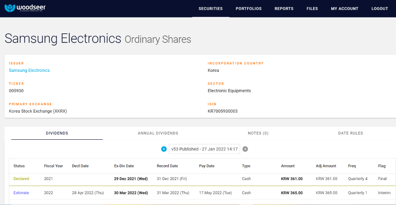Click the Pay Date column header
This screenshot has width=396, height=205.
(207, 166)
